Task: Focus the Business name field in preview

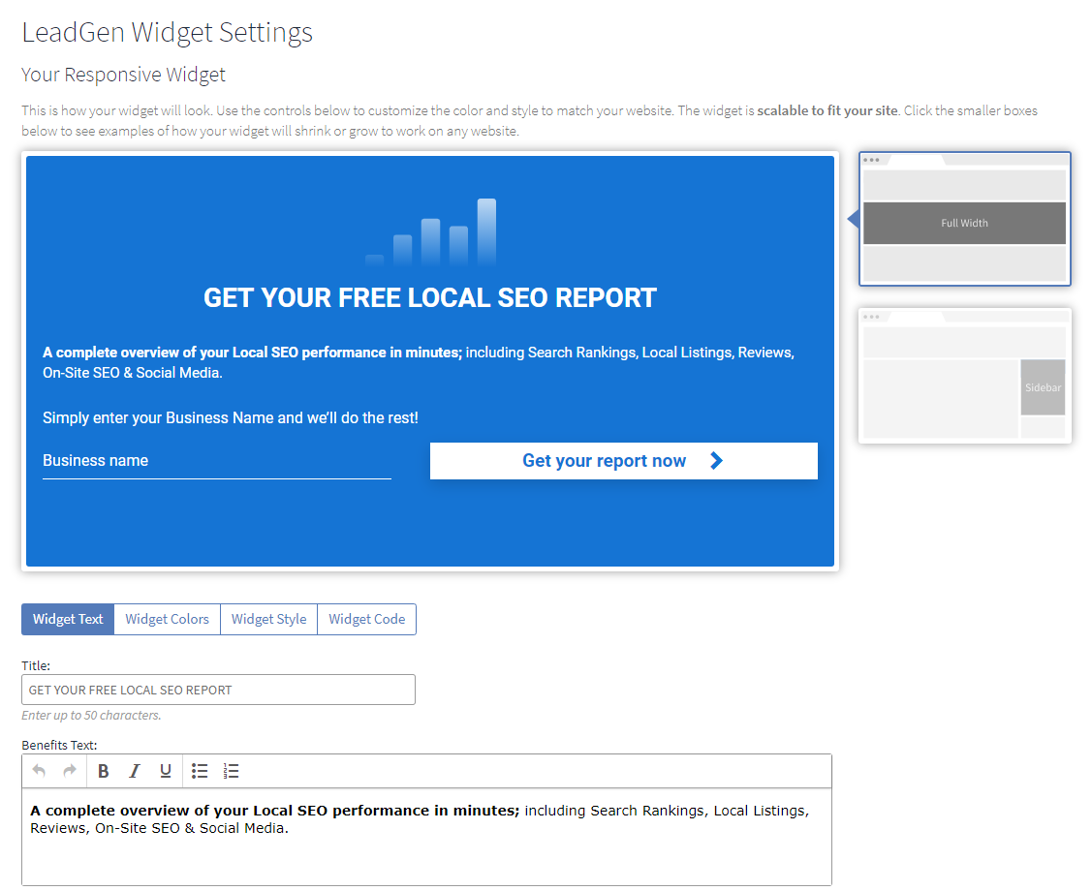Action: click(217, 461)
